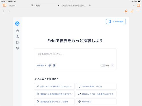This screenshot has width=142, height=106.
Task: Open suggestion Felo AIとは
Action: pos(96,101)
